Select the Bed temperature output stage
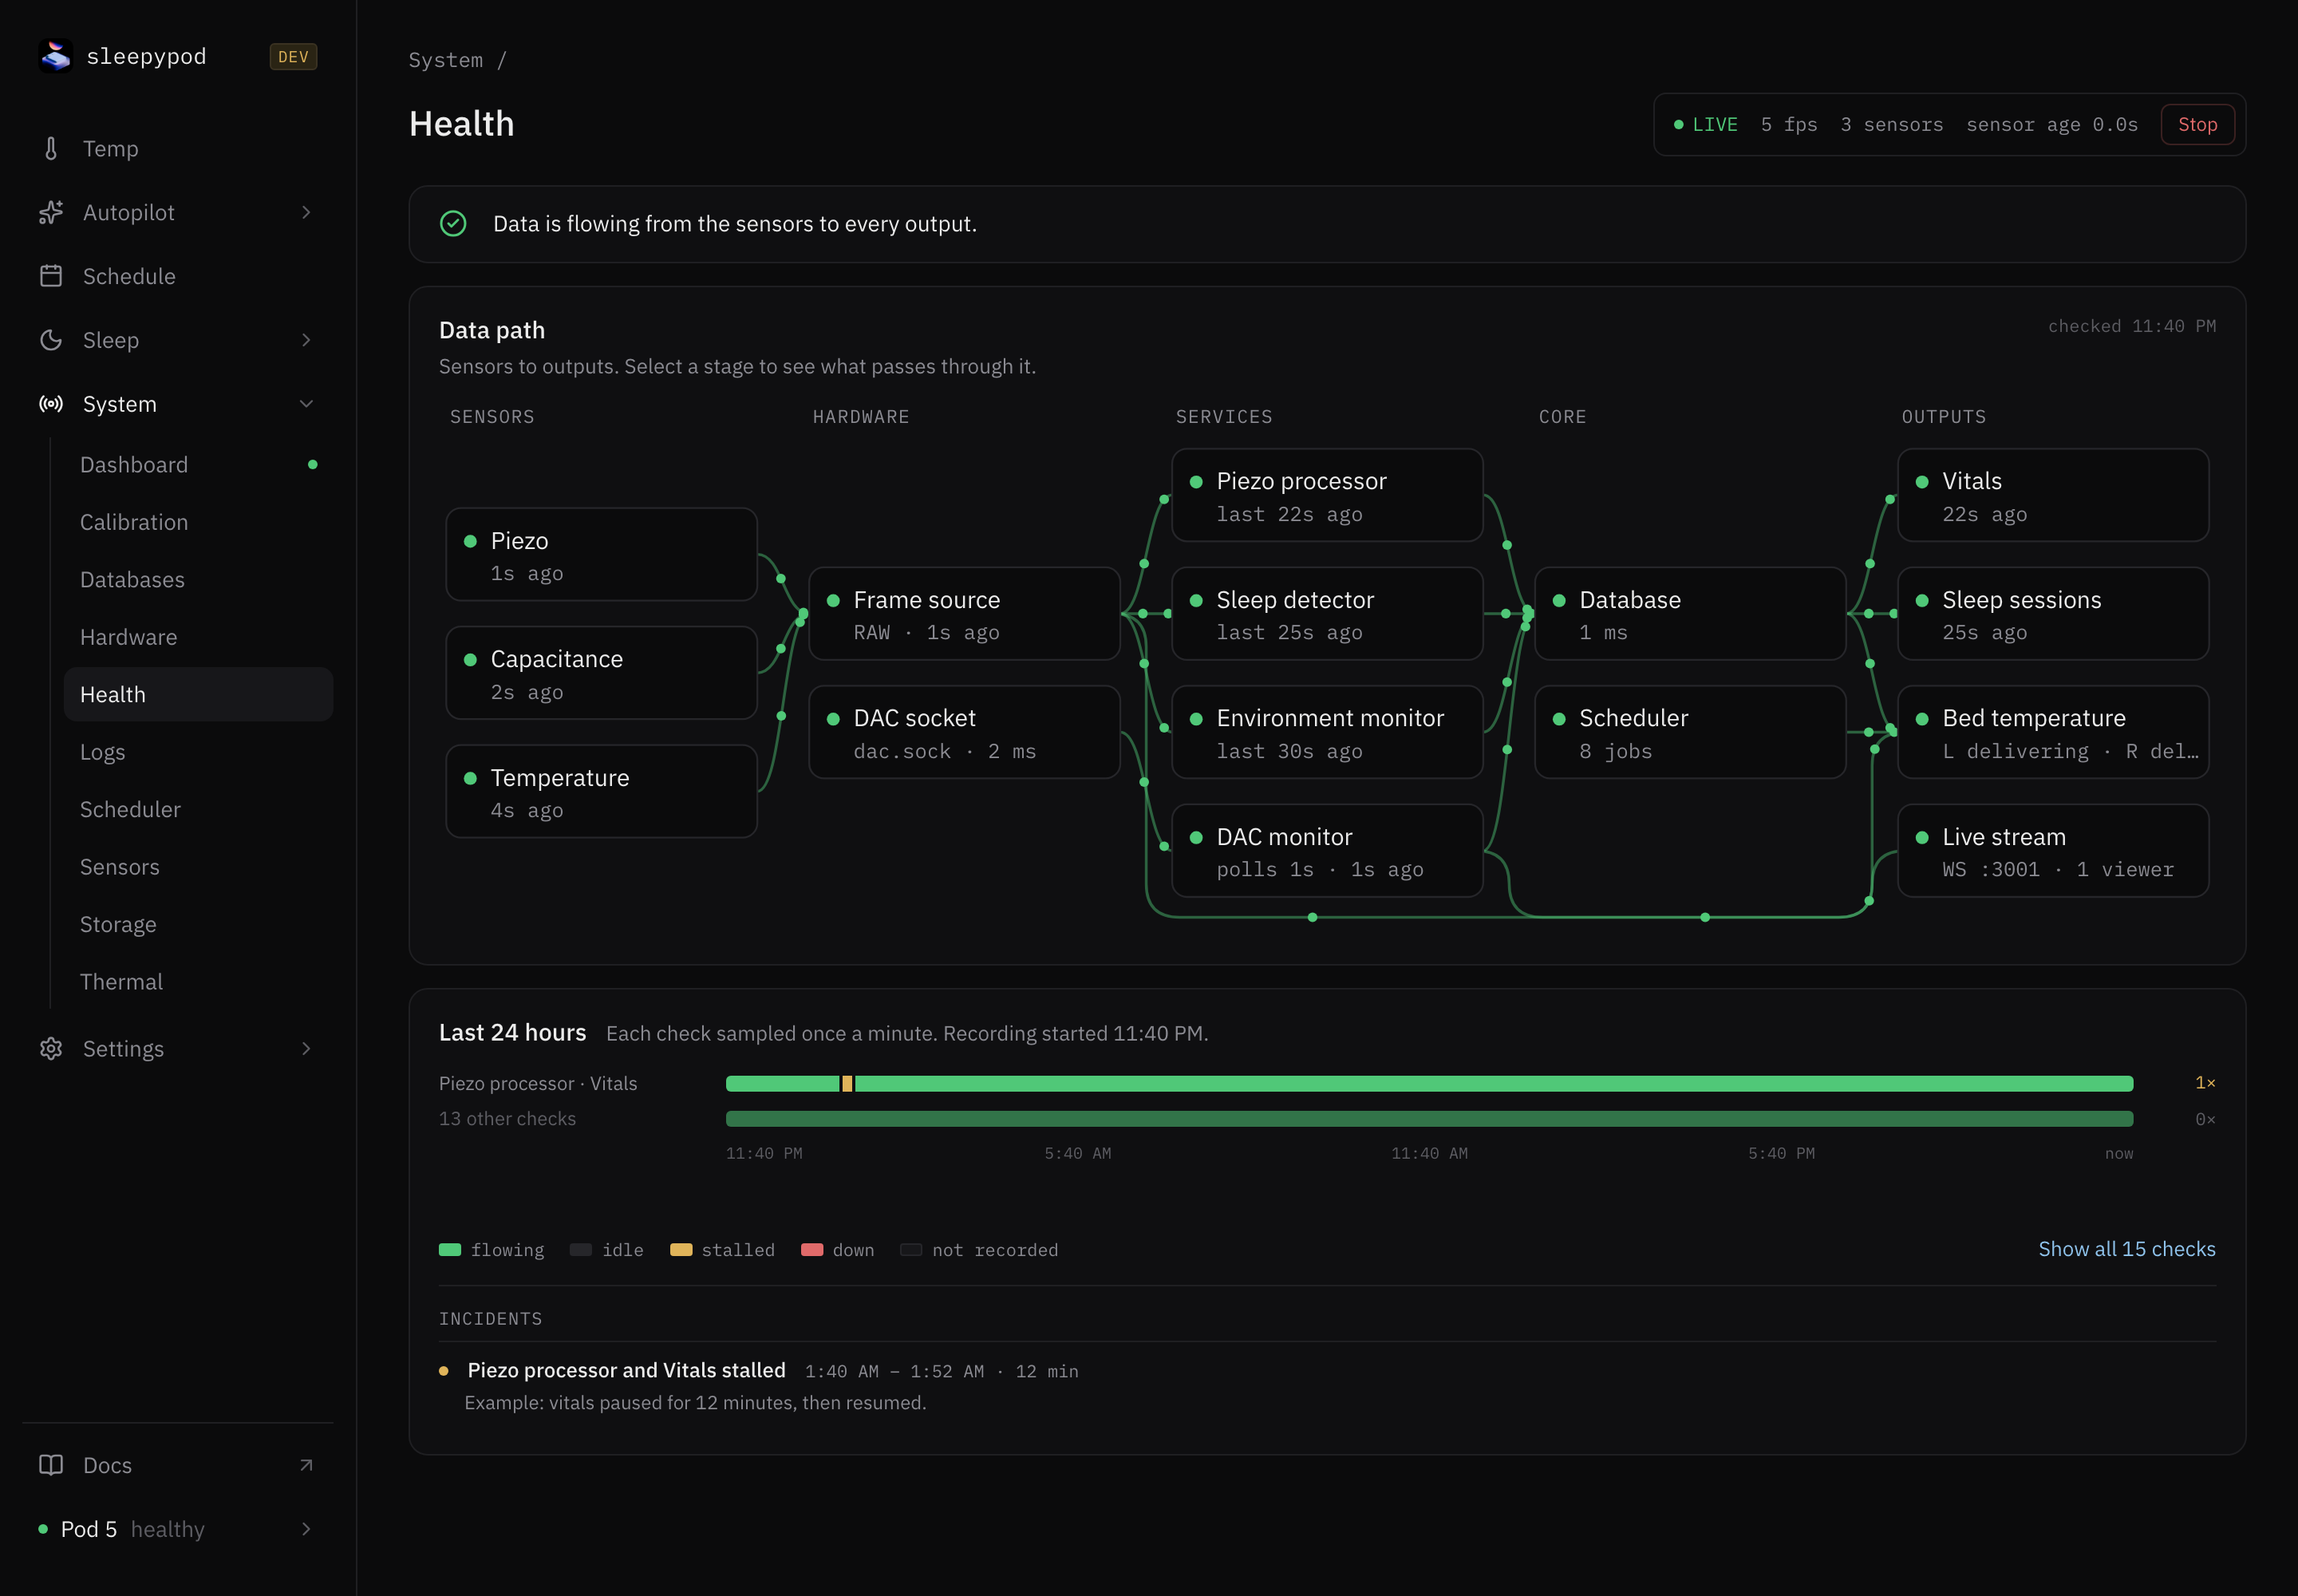Viewport: 2298px width, 1596px height. coord(2053,732)
